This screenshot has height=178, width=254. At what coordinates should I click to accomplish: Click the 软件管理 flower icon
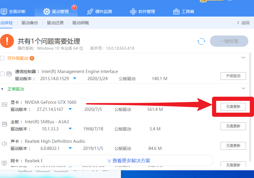133,12
